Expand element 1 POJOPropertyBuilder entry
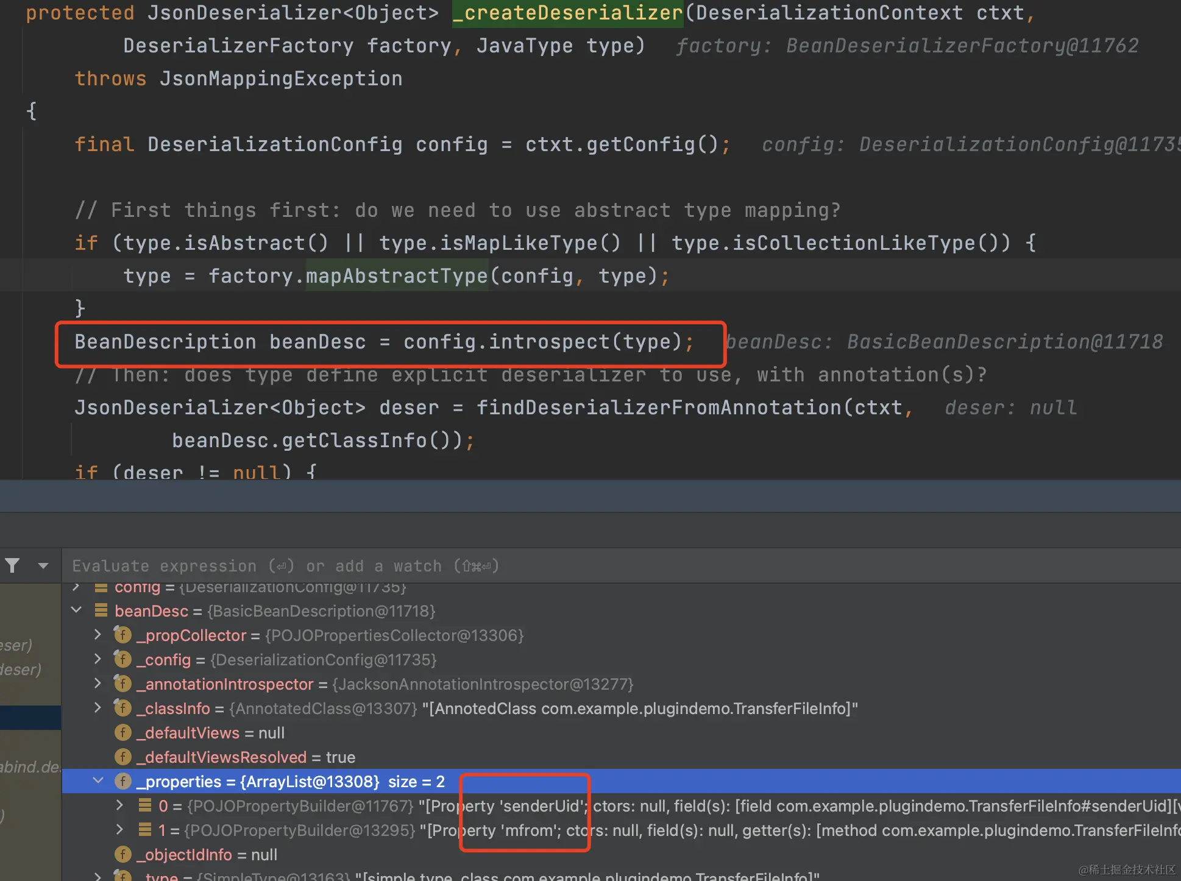Viewport: 1181px width, 881px height. tap(120, 830)
